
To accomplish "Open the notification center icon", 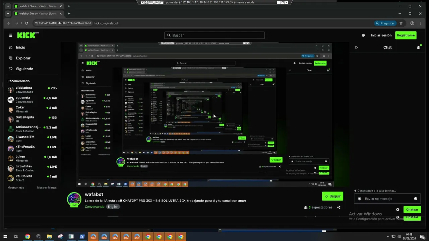I will [422, 237].
